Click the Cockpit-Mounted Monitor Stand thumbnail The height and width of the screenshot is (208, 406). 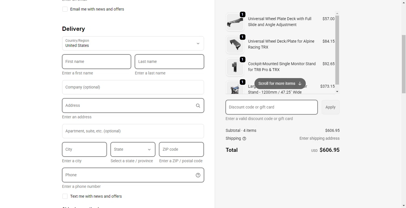(x=235, y=67)
